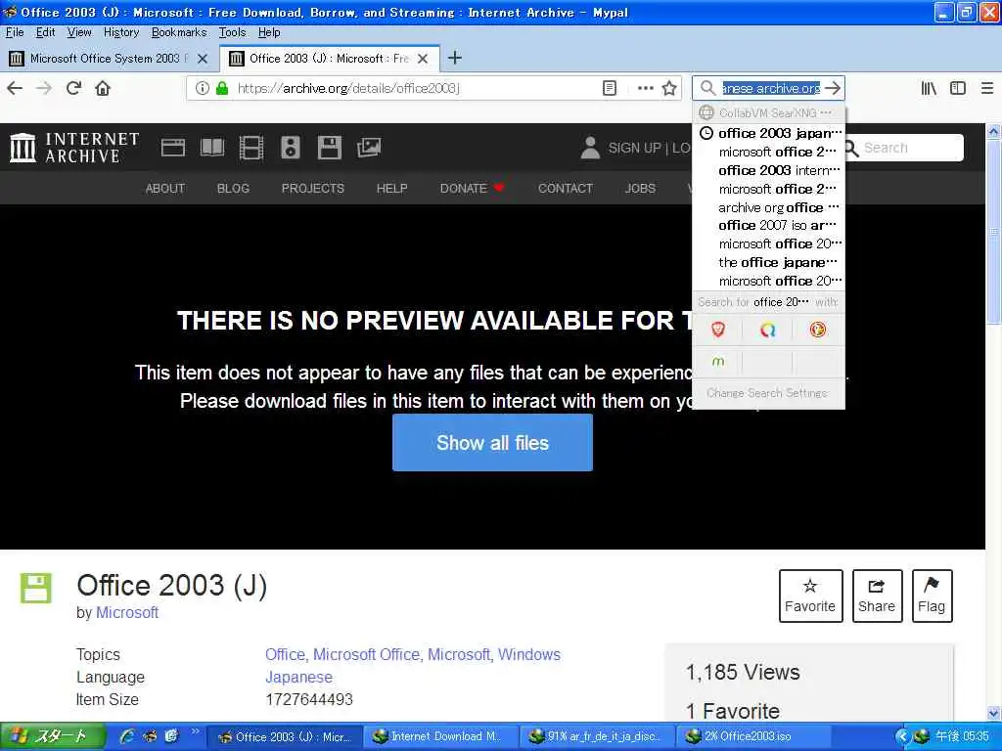Search with the green m engine icon
Screen dimensions: 1002x751
(717, 362)
